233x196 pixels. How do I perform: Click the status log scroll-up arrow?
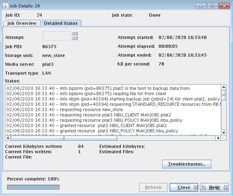point(224,87)
